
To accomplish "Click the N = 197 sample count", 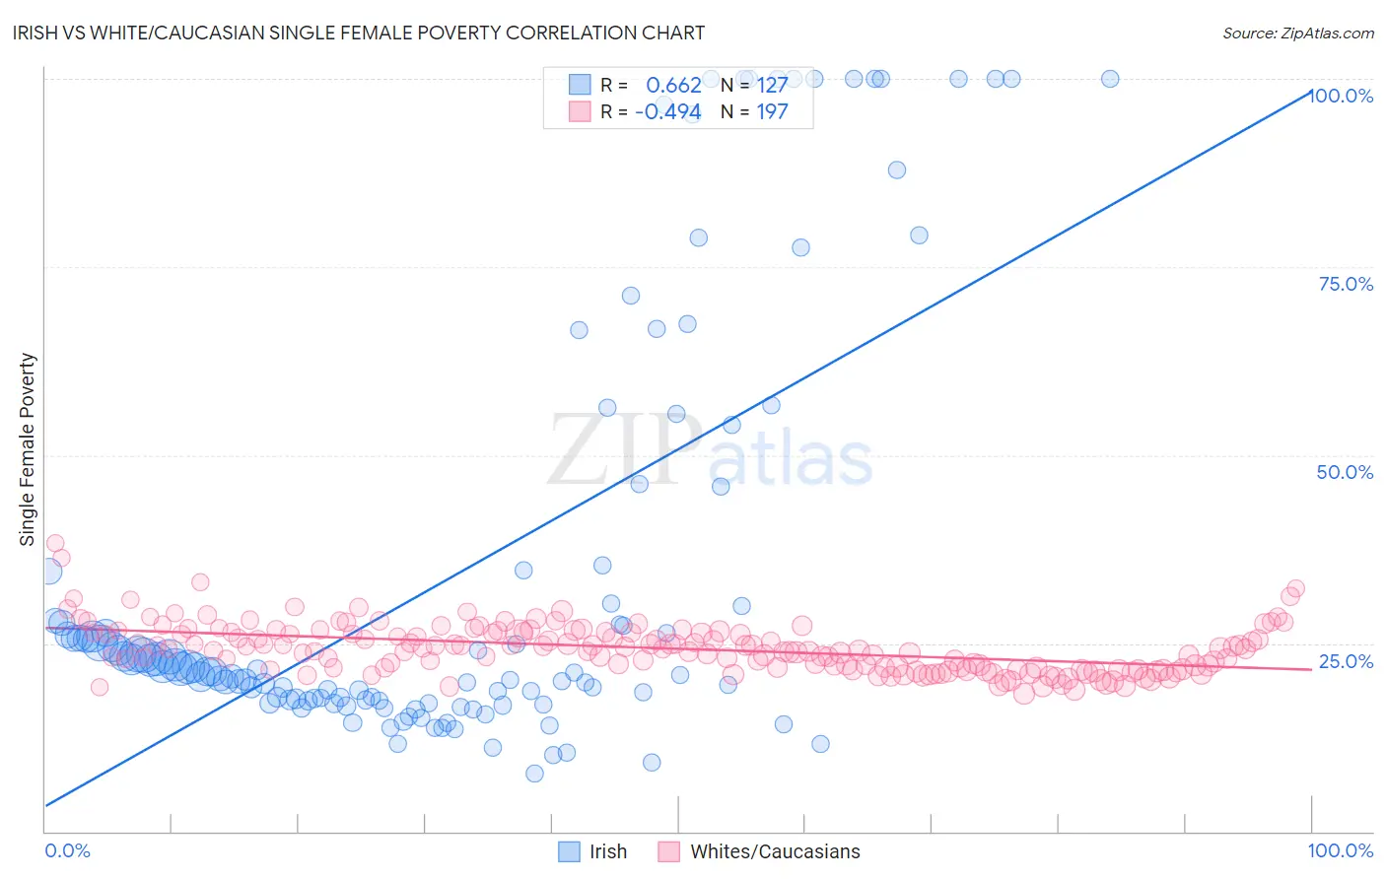I will click(x=754, y=111).
